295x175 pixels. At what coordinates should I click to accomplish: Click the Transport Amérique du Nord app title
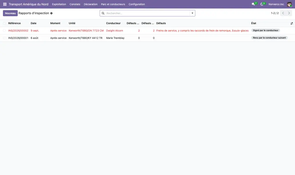29,4
